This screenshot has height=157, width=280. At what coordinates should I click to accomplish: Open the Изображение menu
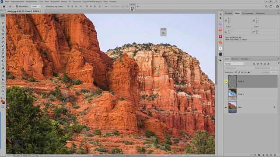[31, 2]
